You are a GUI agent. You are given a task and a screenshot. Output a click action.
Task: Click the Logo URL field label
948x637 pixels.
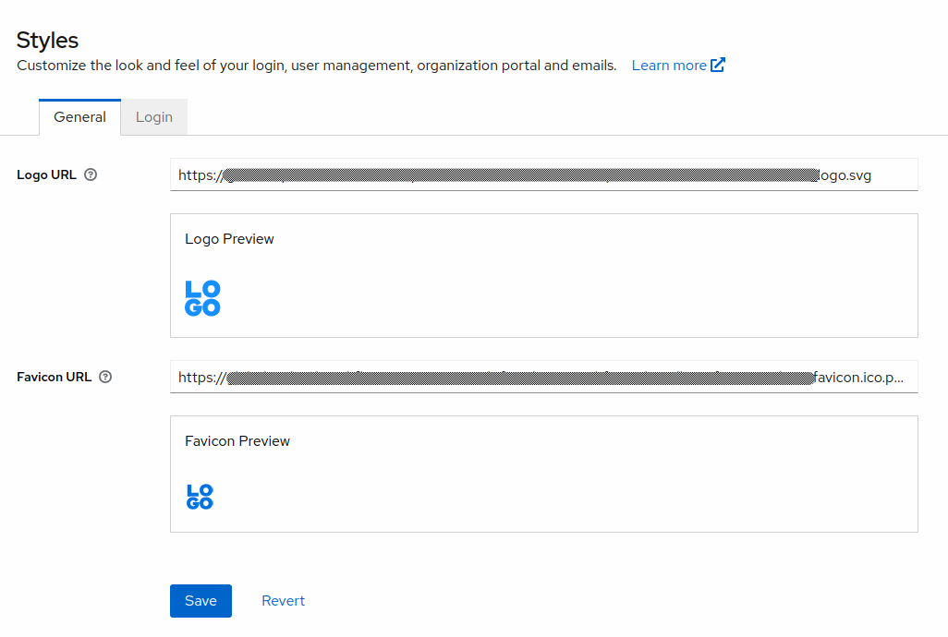(47, 174)
